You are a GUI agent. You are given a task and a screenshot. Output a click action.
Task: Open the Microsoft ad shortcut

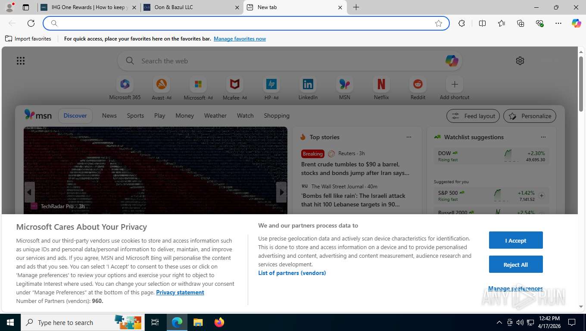tap(198, 88)
